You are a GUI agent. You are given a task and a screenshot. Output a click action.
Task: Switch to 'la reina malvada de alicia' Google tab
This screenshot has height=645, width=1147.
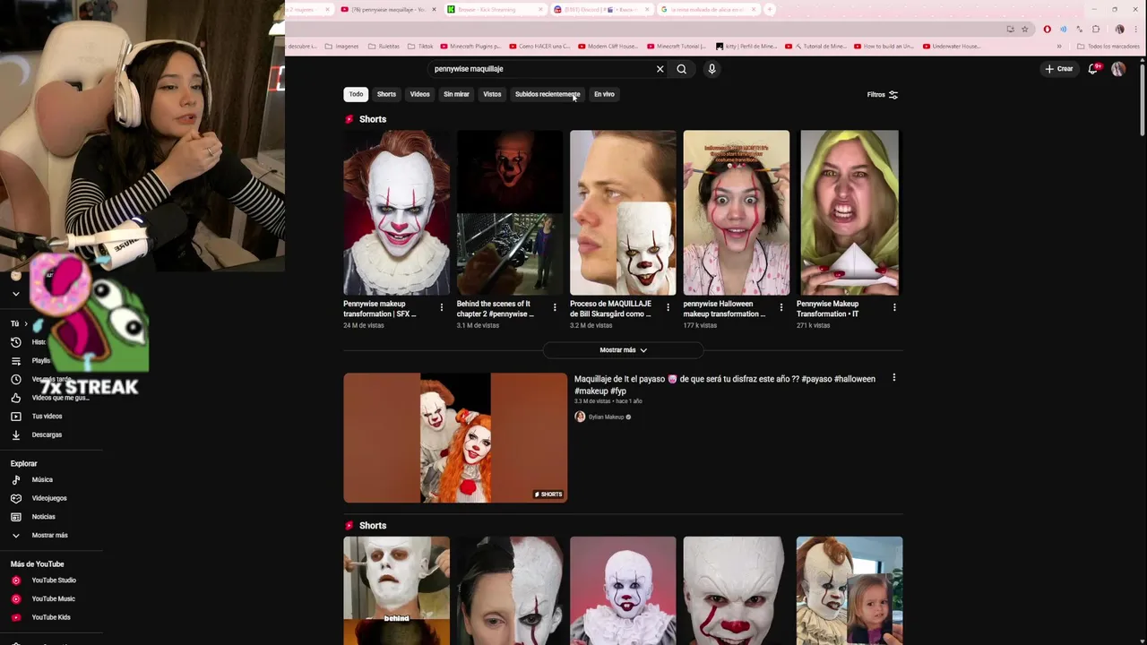pos(708,9)
